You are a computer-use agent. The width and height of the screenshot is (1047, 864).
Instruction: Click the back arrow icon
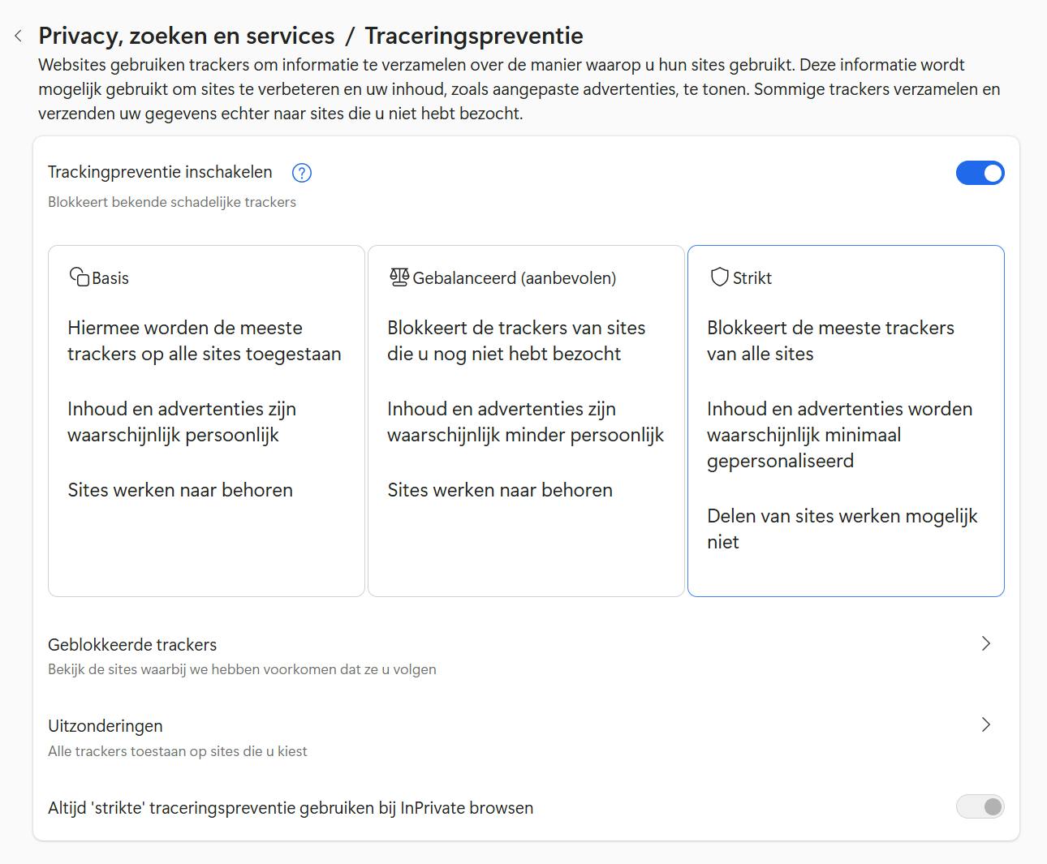click(19, 36)
